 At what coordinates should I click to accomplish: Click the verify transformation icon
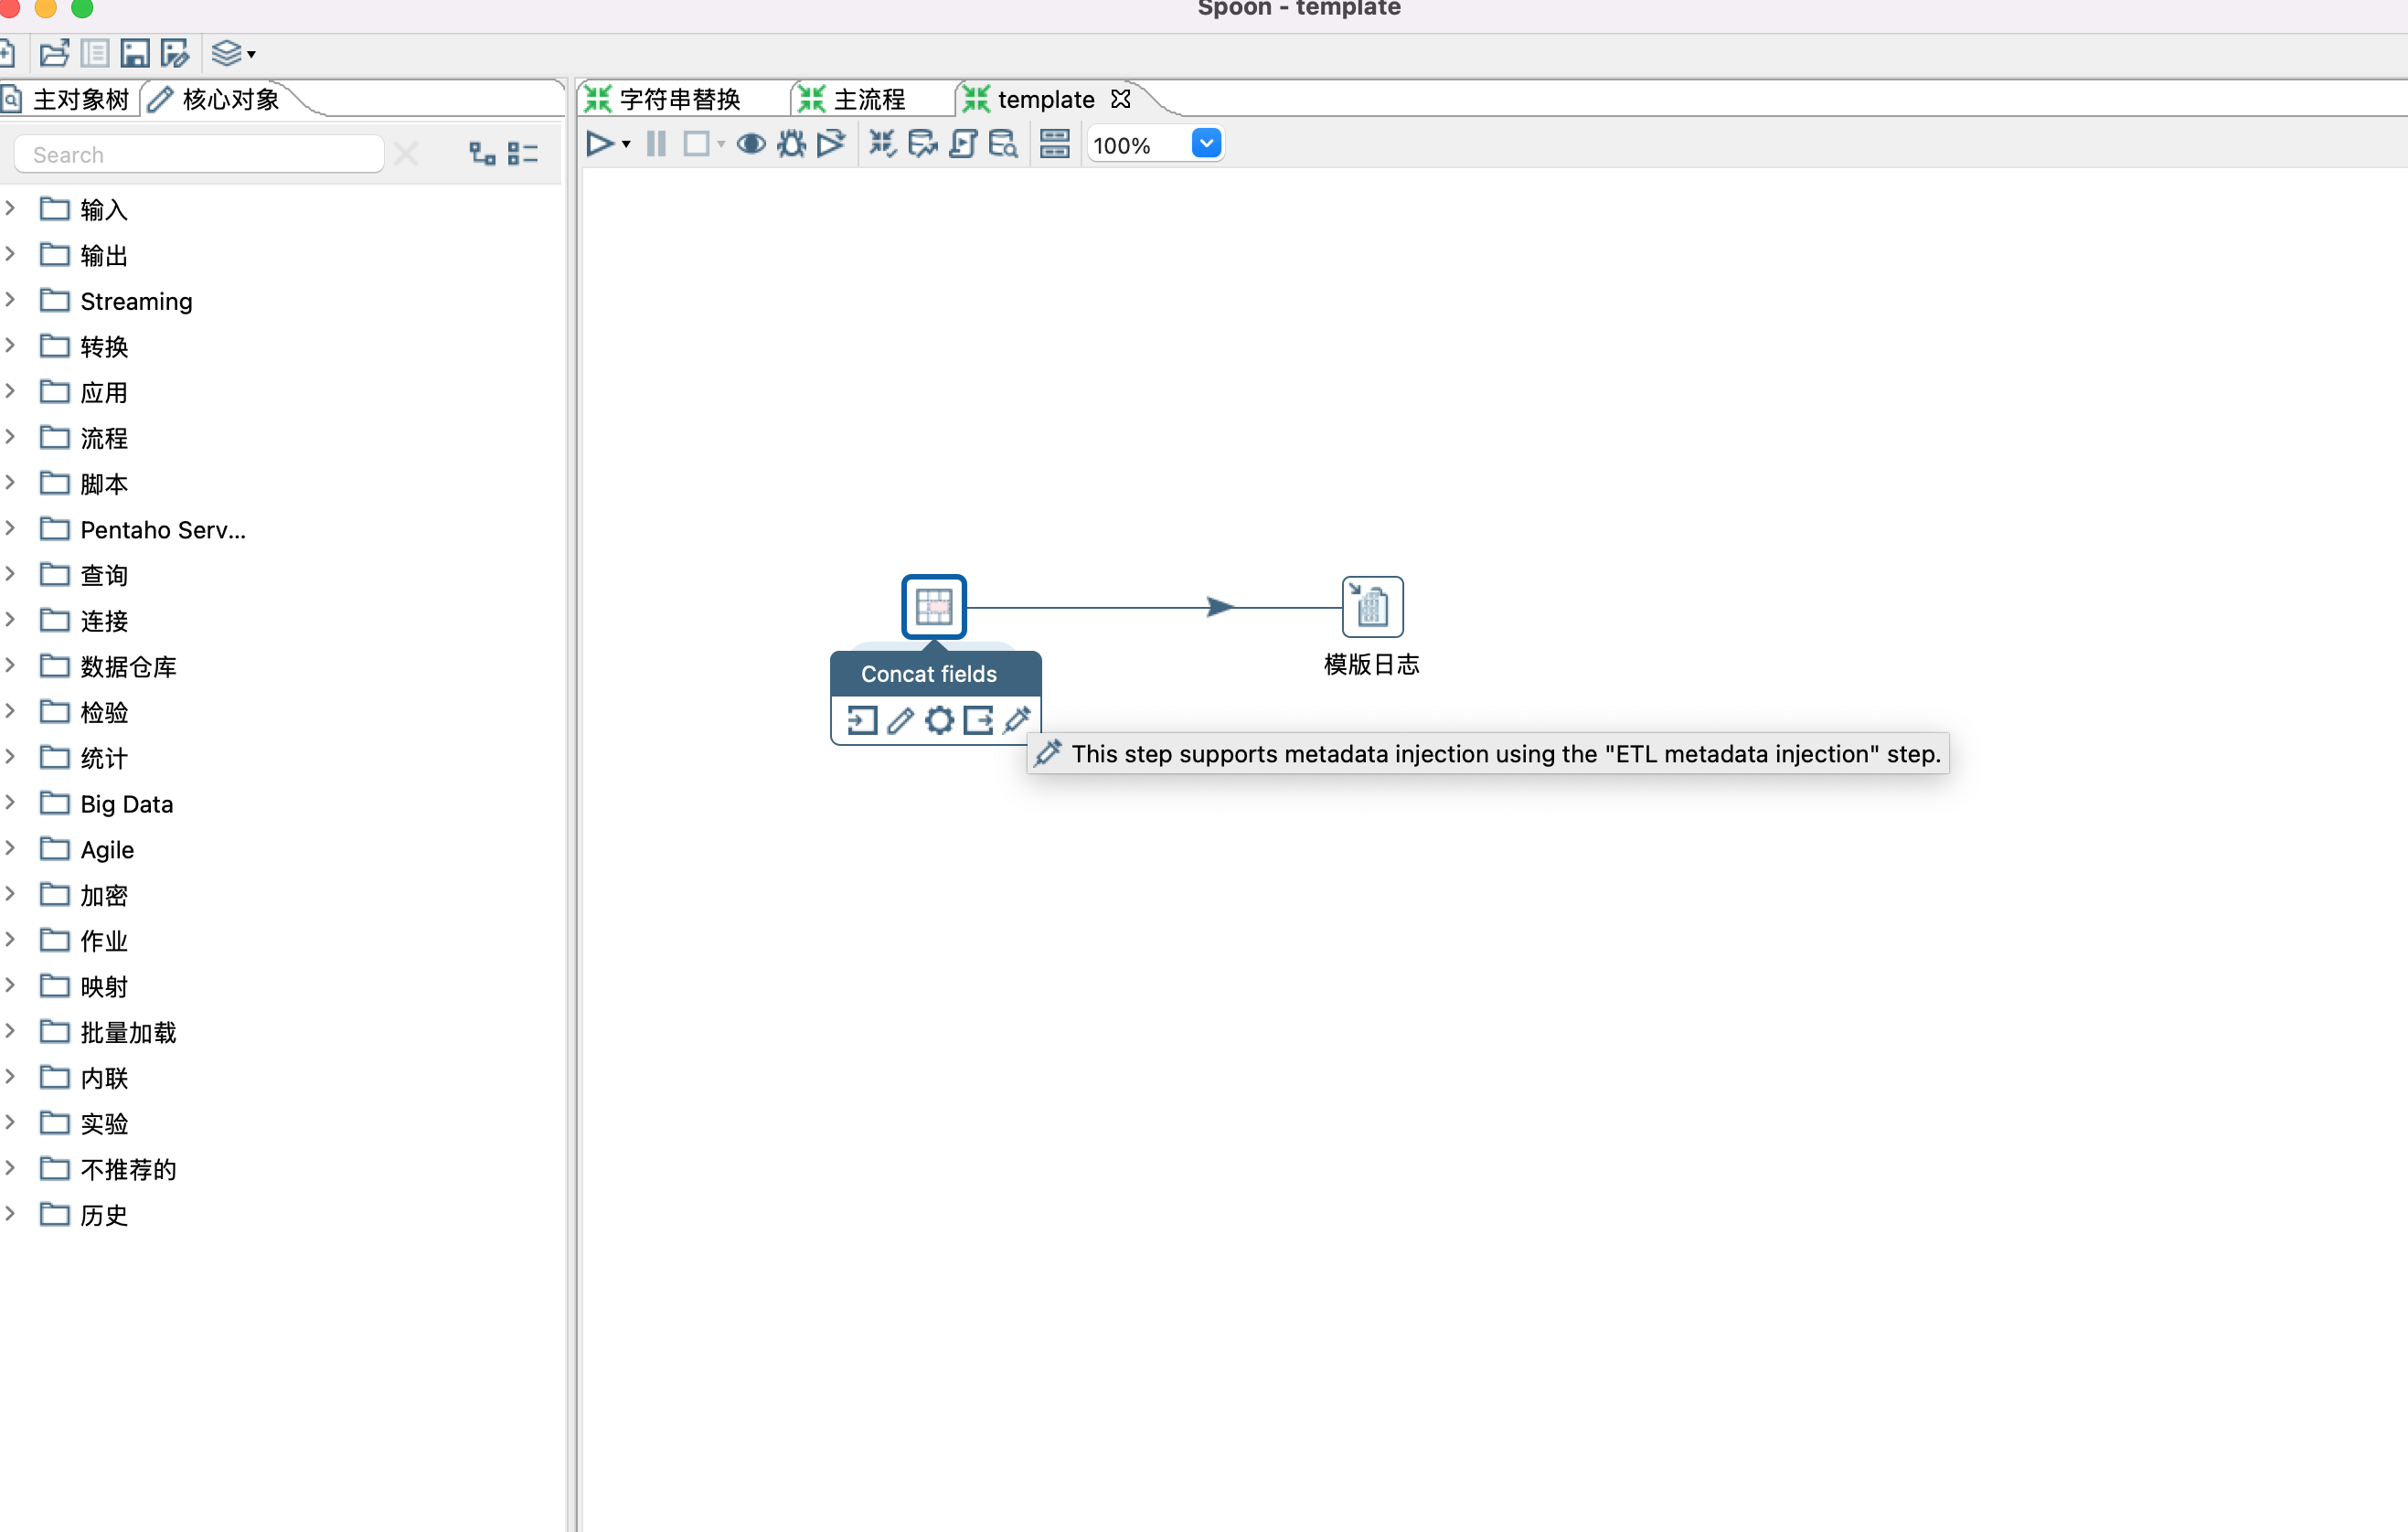(x=881, y=145)
